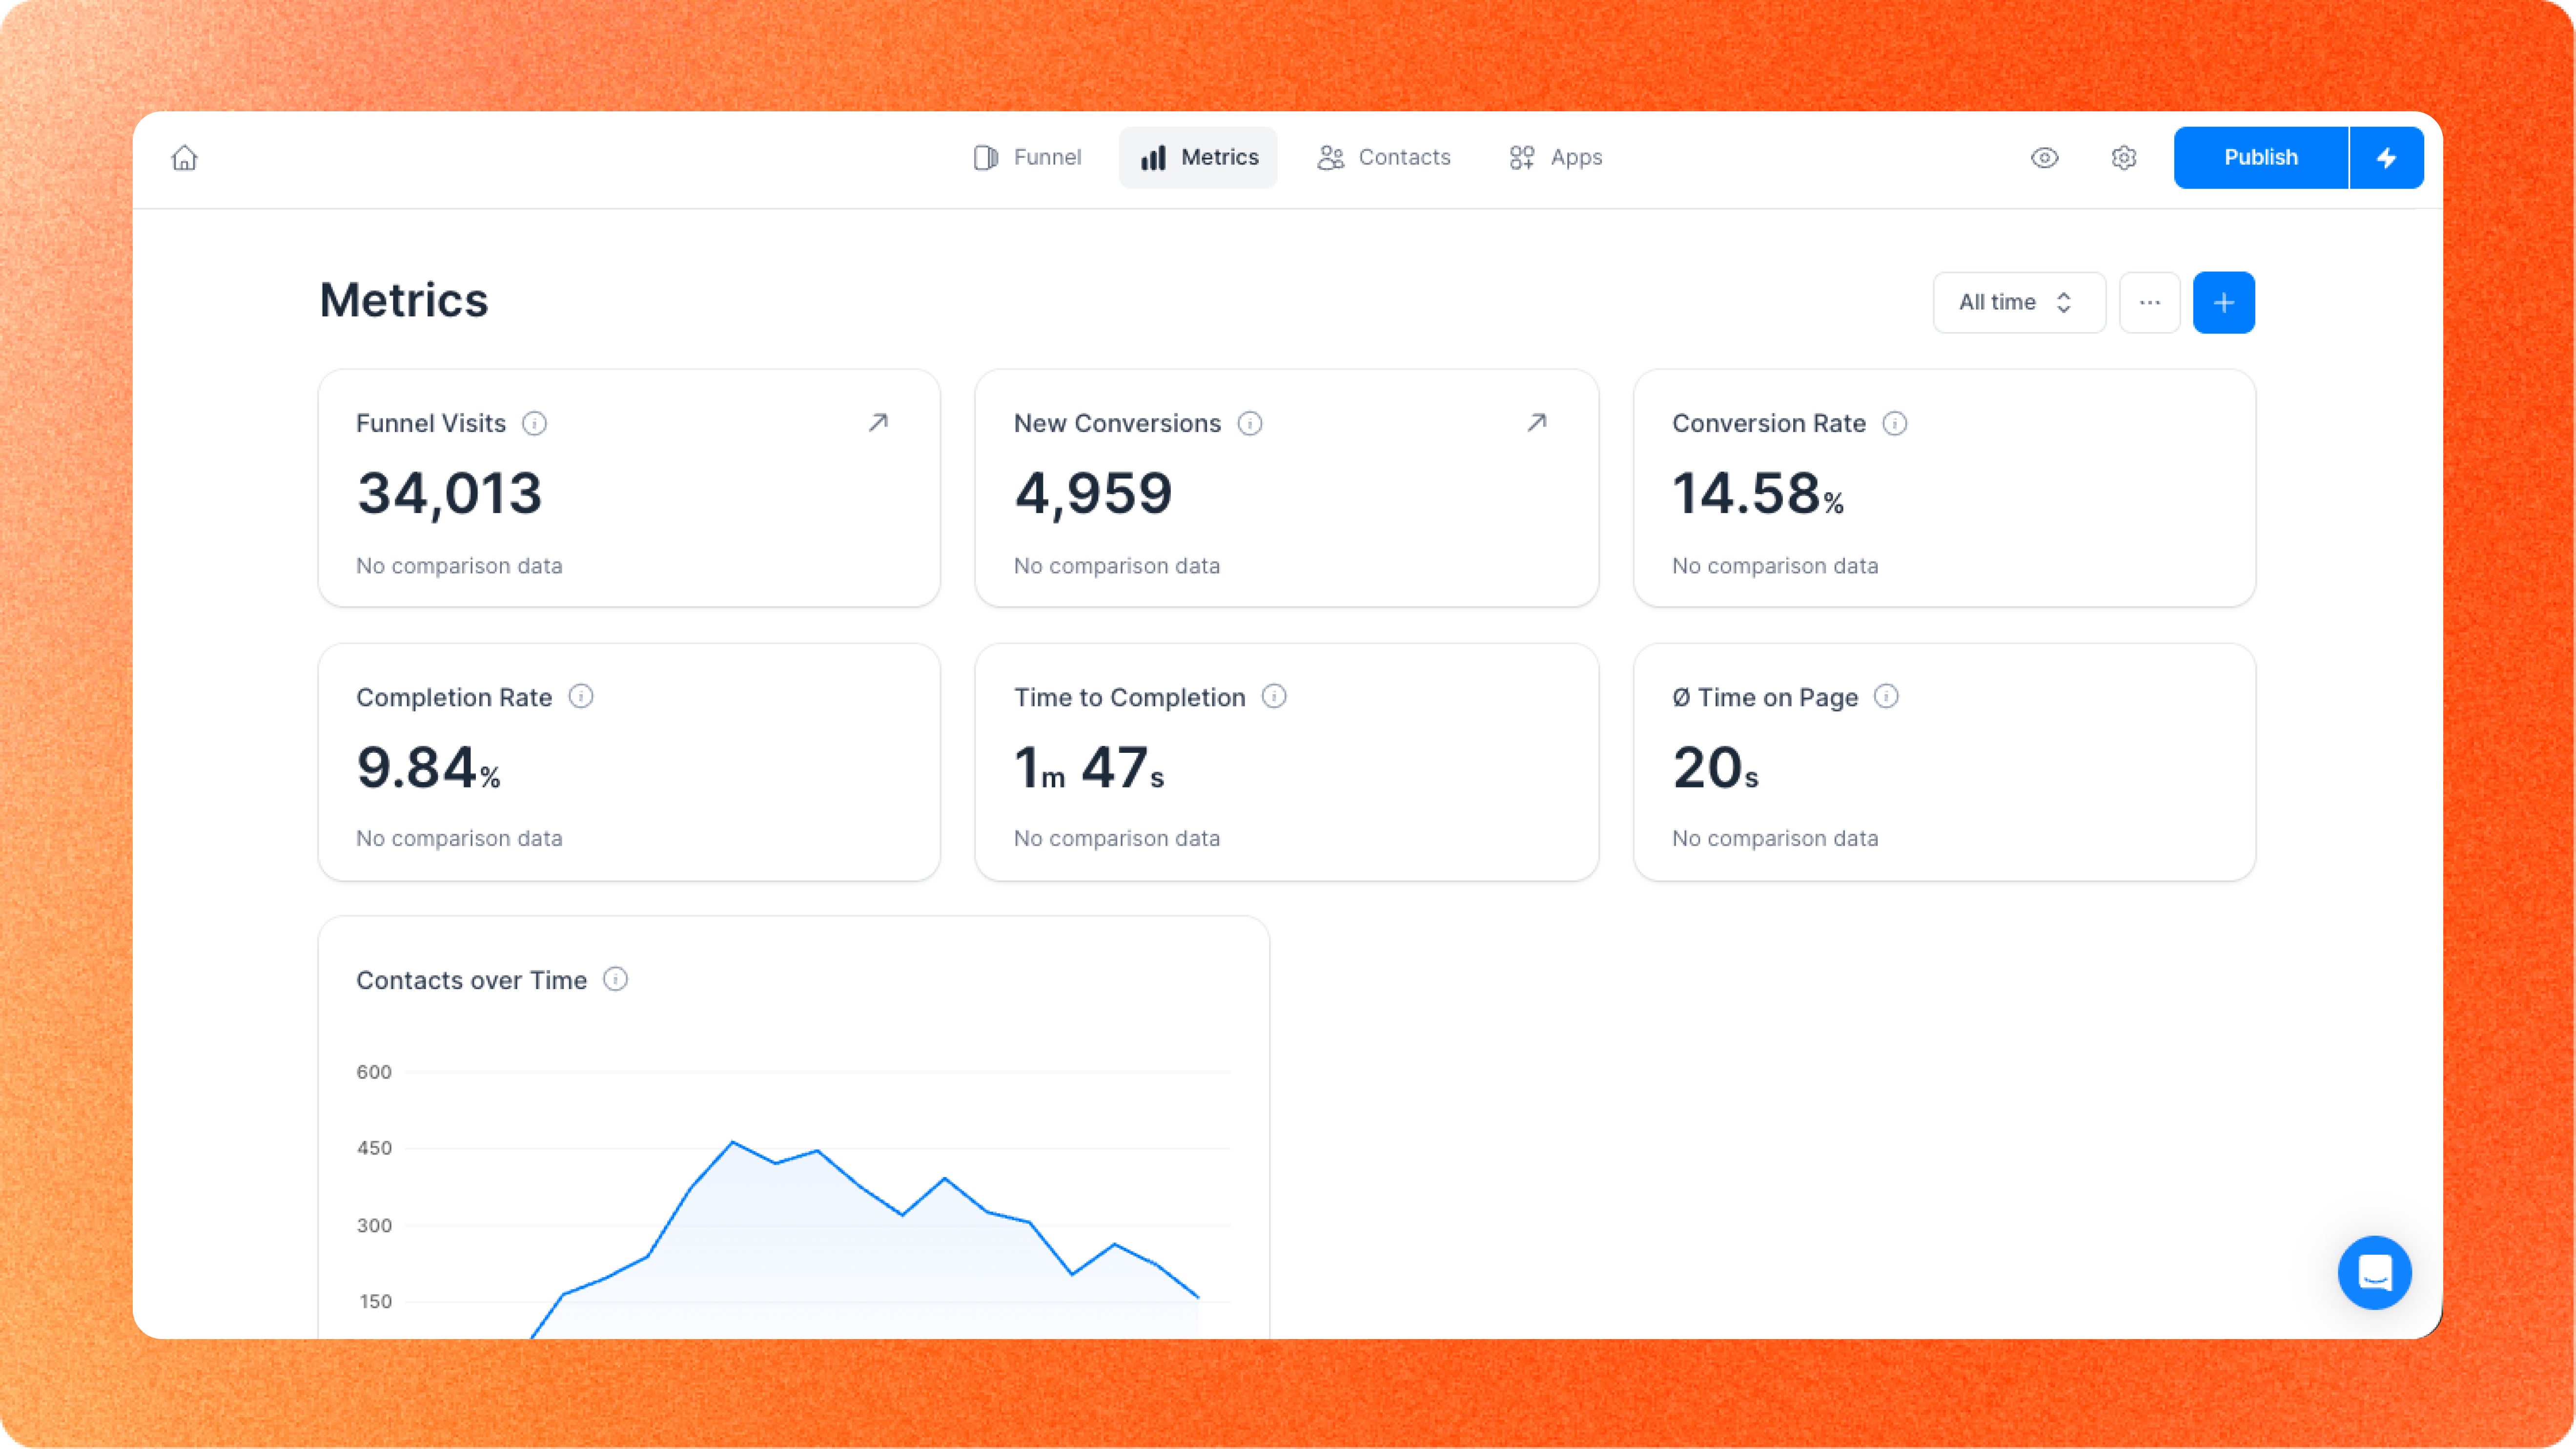Click the Contacts over Time title
Image resolution: width=2576 pixels, height=1449 pixels.
tap(471, 980)
